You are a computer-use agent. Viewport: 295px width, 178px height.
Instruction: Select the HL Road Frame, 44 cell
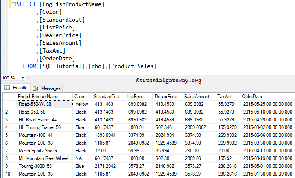[x=44, y=120]
